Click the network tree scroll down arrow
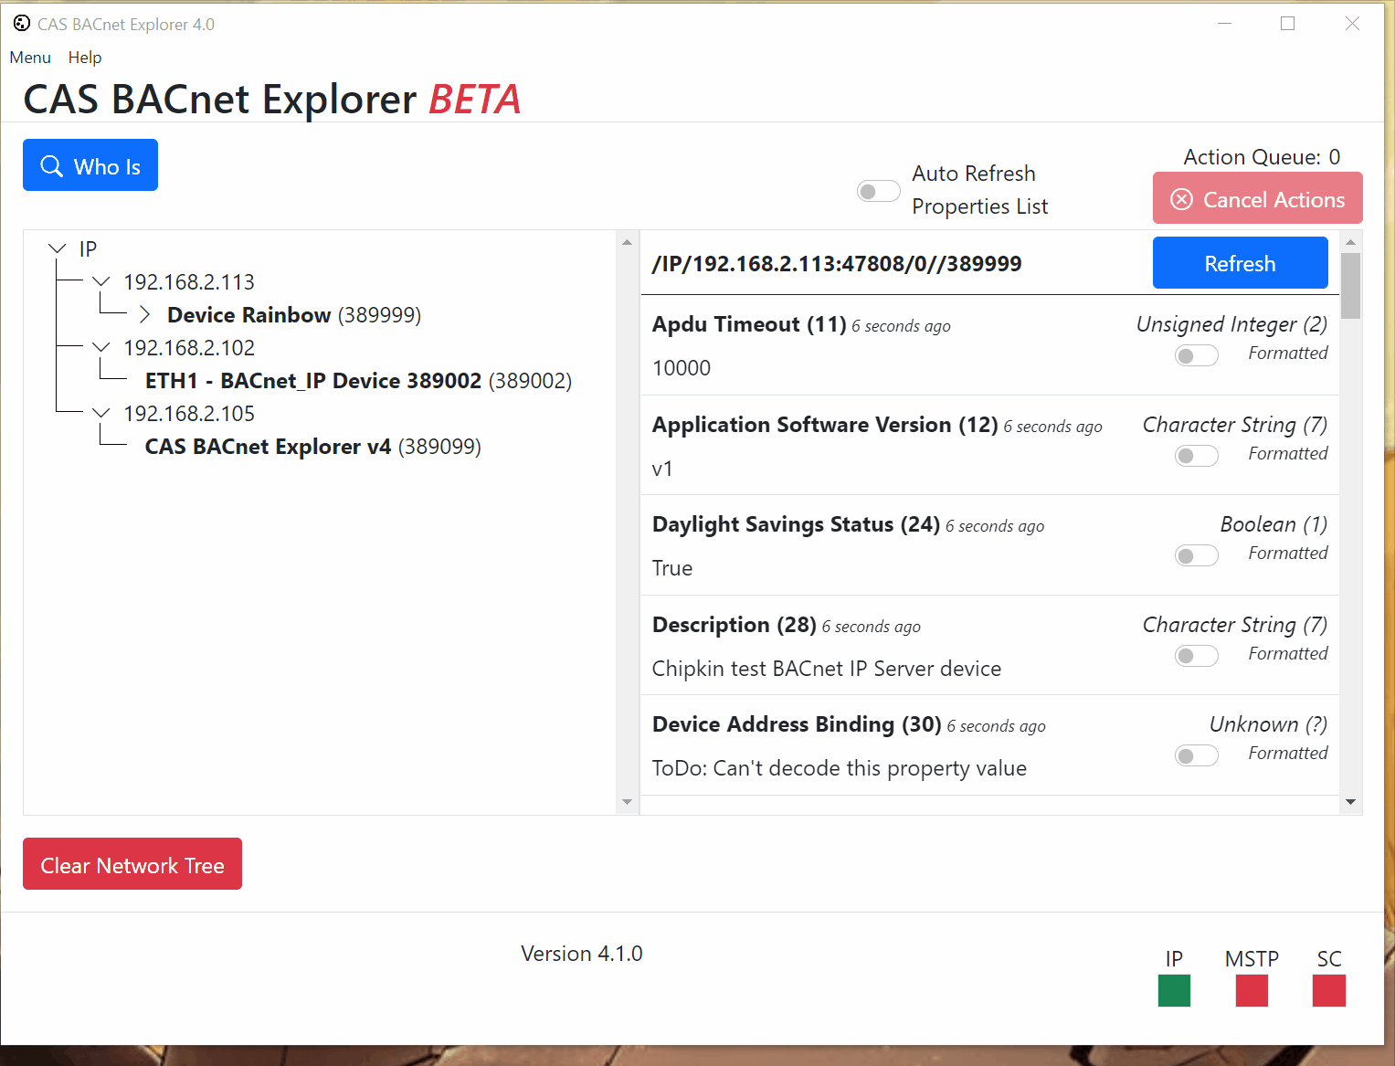 pyautogui.click(x=627, y=802)
